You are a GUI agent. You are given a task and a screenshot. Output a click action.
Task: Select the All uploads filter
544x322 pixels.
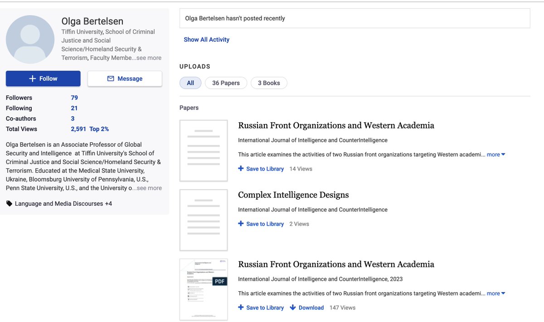pos(190,83)
